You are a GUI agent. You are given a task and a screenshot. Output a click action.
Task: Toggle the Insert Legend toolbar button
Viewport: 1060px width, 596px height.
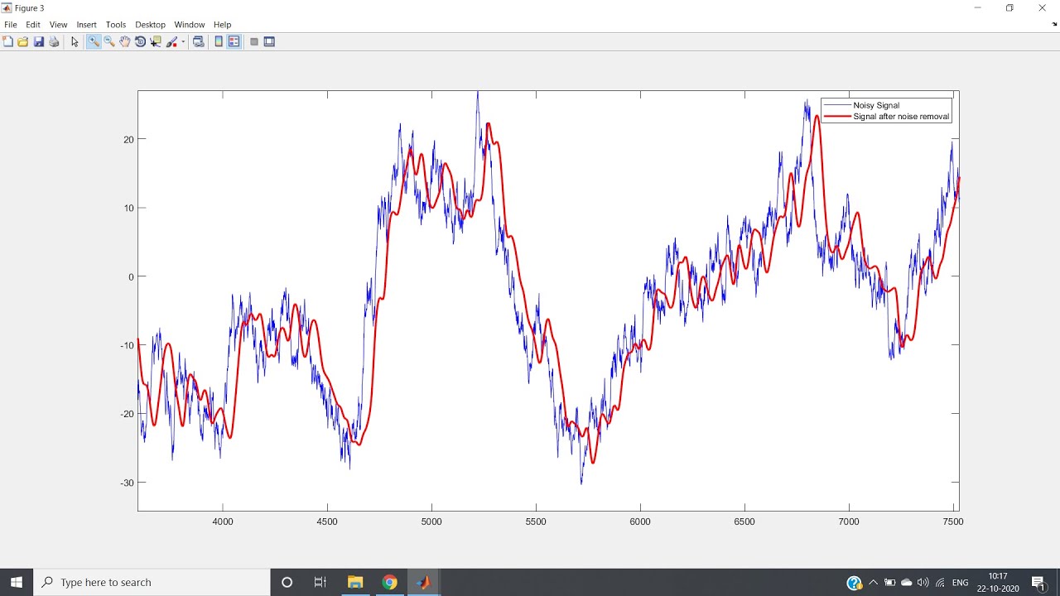(234, 41)
